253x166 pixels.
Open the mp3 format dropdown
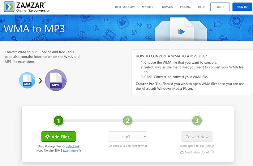128,137
